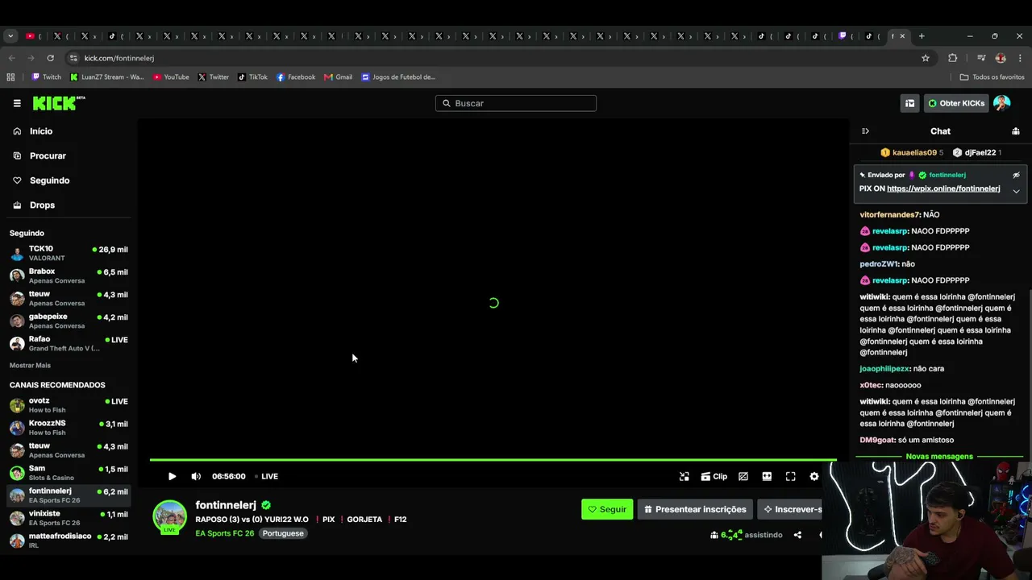Bookmark this page with the star
Viewport: 1032px width, 580px height.
[x=926, y=58]
